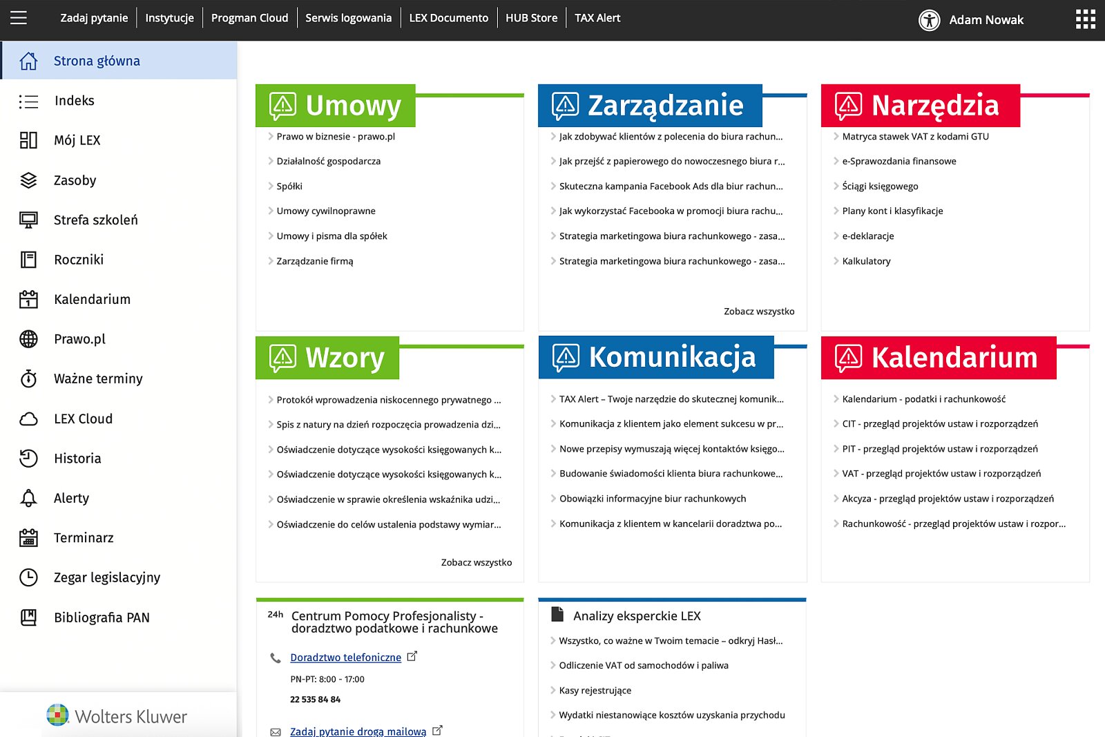Open 'Matryca stawek VAT z kodami GTU'
This screenshot has height=737, width=1105.
(915, 137)
